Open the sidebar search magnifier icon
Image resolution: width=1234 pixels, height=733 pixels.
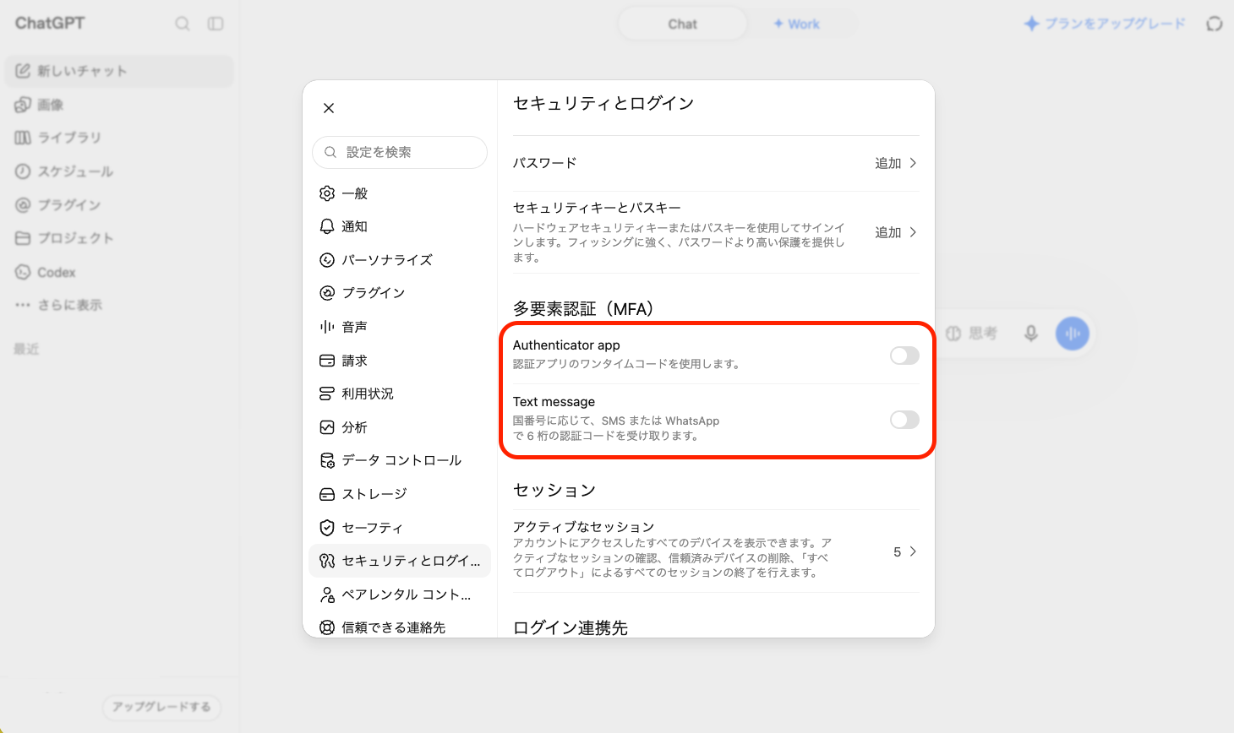point(183,24)
